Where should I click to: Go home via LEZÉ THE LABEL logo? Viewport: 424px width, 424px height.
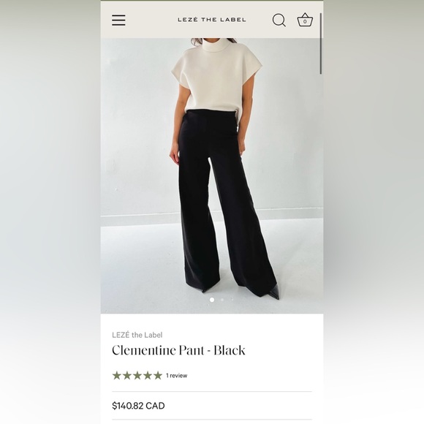point(212,20)
